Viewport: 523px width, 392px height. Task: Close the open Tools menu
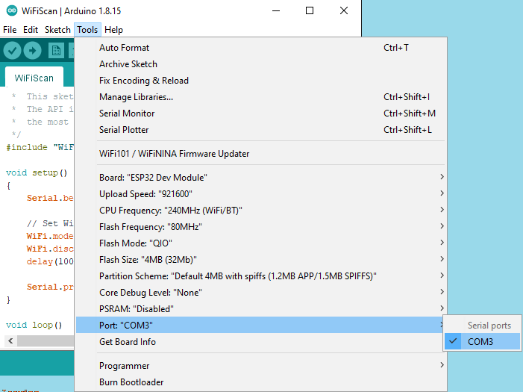click(87, 30)
